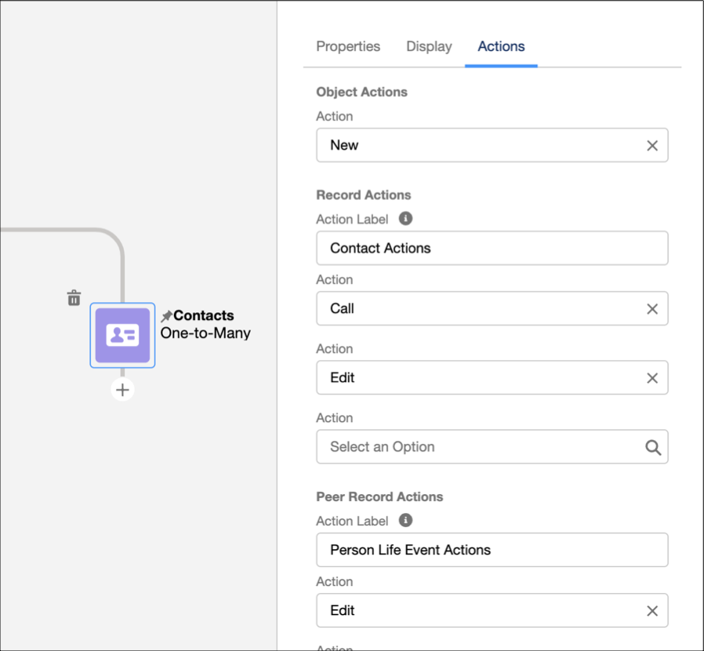
Task: Remove the Call action using its X
Action: [x=652, y=308]
